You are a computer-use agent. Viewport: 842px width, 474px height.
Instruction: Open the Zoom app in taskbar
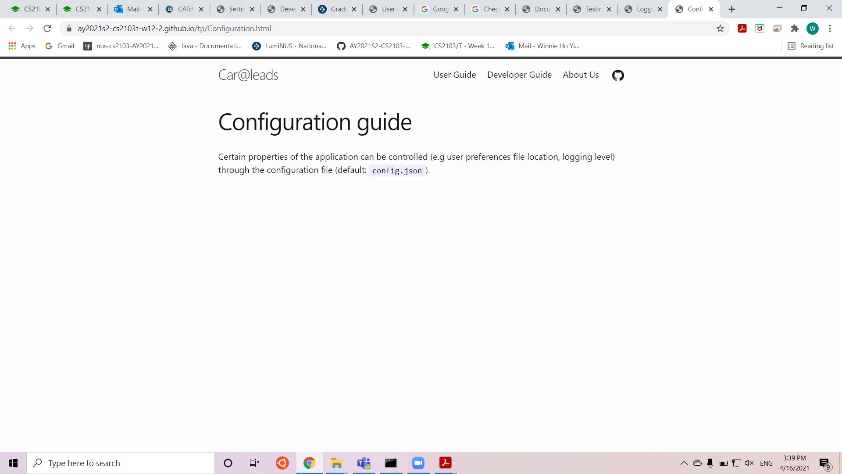point(418,463)
